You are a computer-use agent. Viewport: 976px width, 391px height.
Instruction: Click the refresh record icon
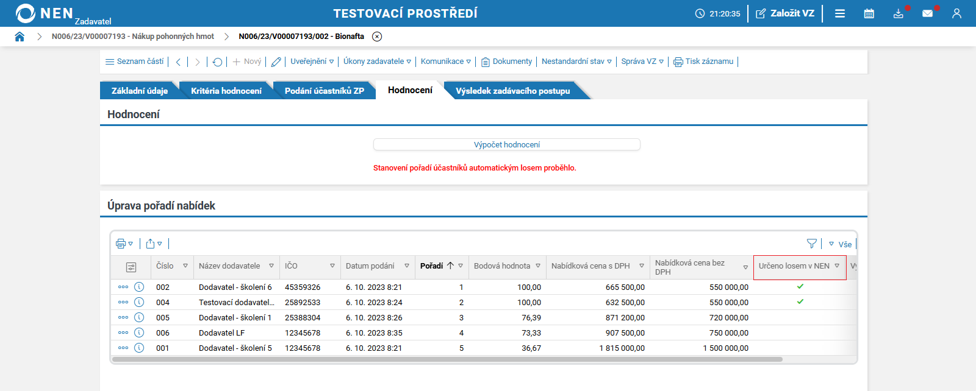click(217, 62)
